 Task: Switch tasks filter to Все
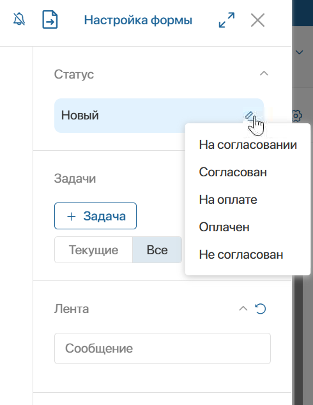157,250
